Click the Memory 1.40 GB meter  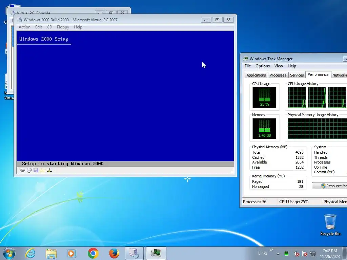pos(264,128)
